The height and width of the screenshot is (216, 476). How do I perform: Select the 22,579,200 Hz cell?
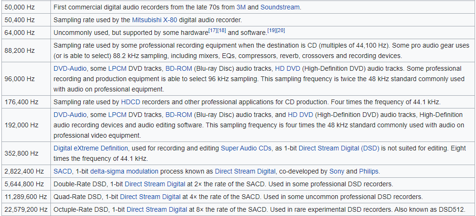click(26, 209)
